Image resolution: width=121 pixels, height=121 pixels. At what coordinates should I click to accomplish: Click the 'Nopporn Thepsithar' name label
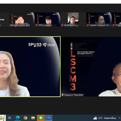[x=74, y=95]
